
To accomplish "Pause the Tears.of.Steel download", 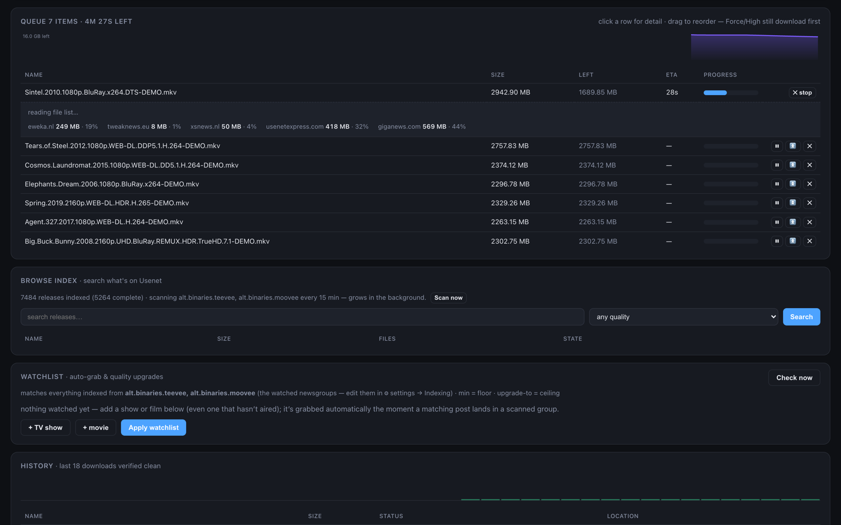I will [x=777, y=146].
